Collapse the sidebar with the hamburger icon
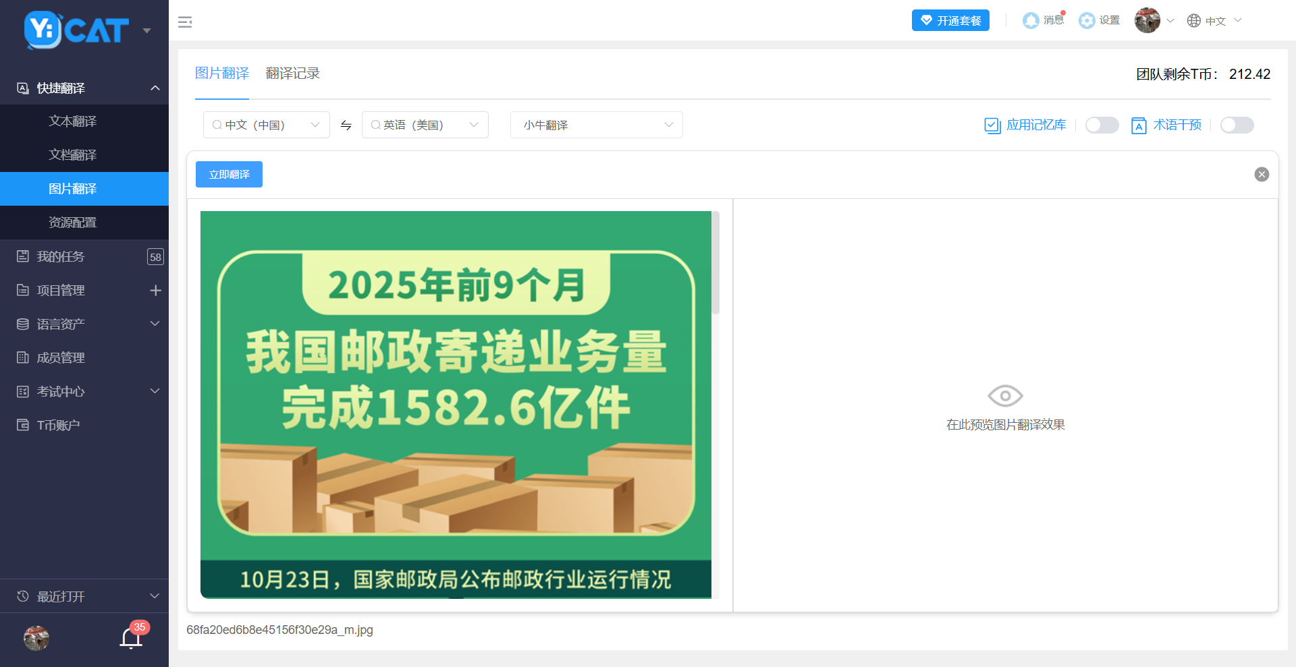This screenshot has width=1296, height=667. point(185,22)
